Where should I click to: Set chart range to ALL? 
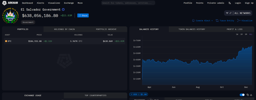pos(251,34)
